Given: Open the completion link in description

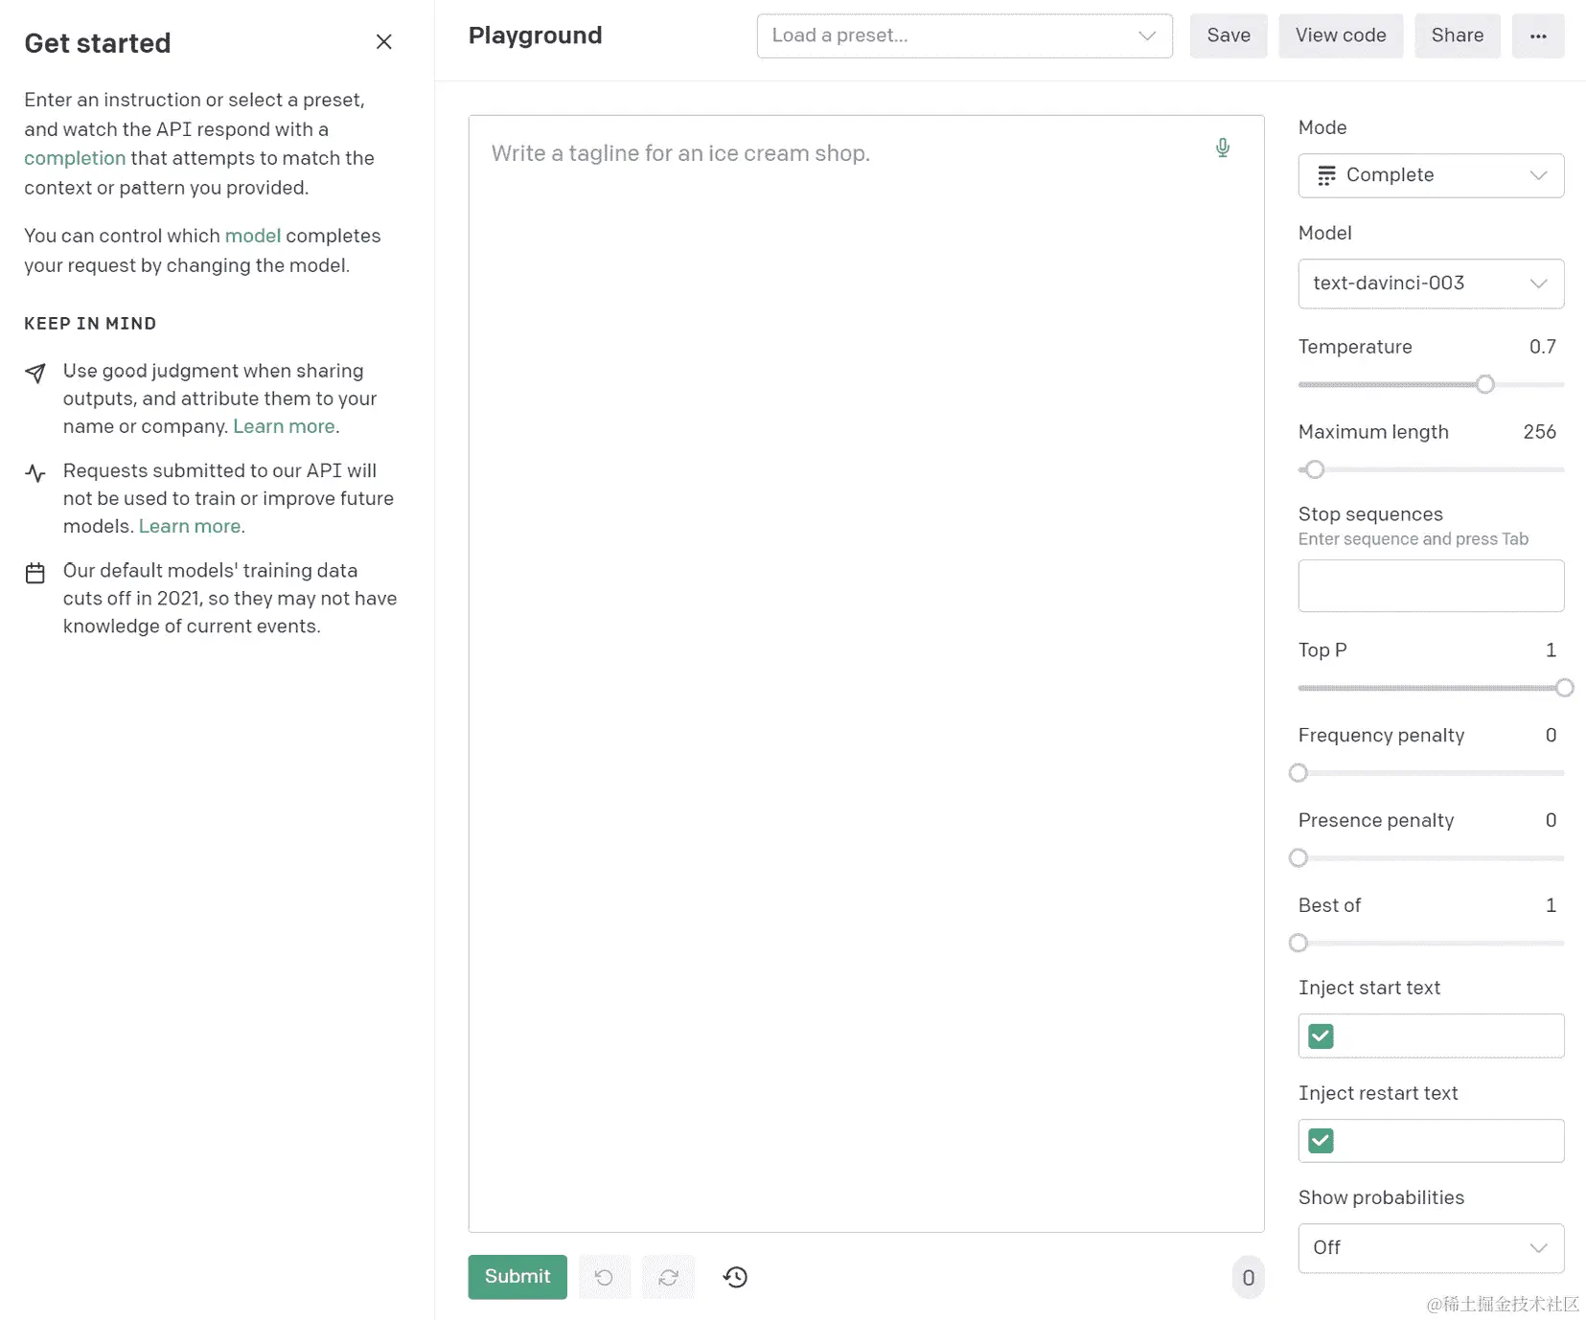Looking at the screenshot, I should point(74,158).
